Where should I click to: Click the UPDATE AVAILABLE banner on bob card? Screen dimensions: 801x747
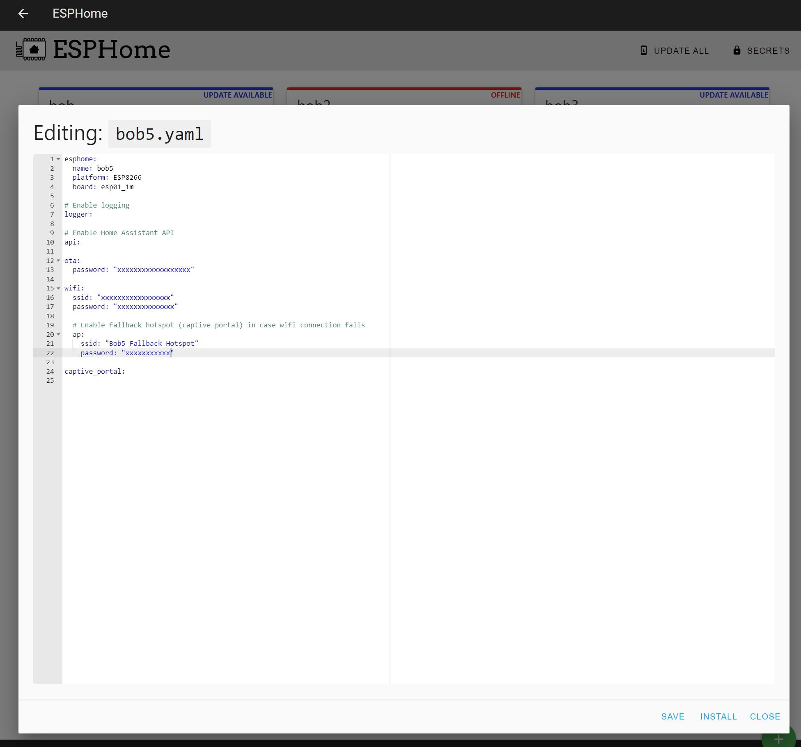point(237,95)
